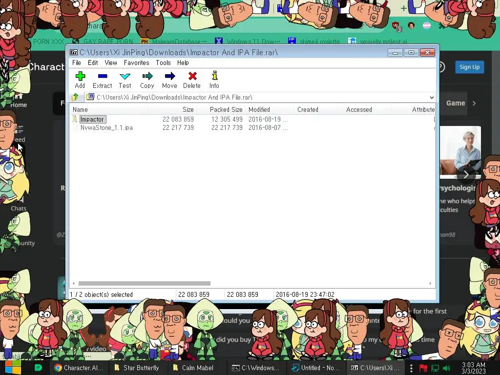Select the Move toolbar icon
The height and width of the screenshot is (375, 500).
point(169,80)
